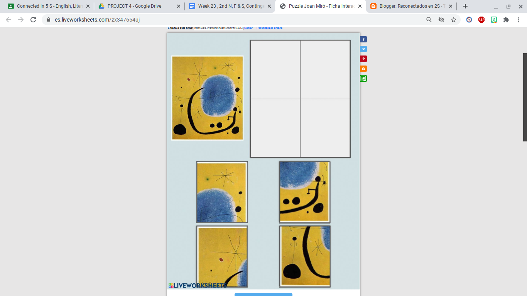Viewport: 527px width, 296px height.
Task: Share worksheet on Twitter
Action: pyautogui.click(x=363, y=49)
